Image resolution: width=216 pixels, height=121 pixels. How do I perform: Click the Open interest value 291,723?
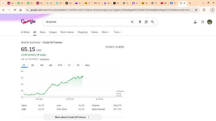click(117, 109)
